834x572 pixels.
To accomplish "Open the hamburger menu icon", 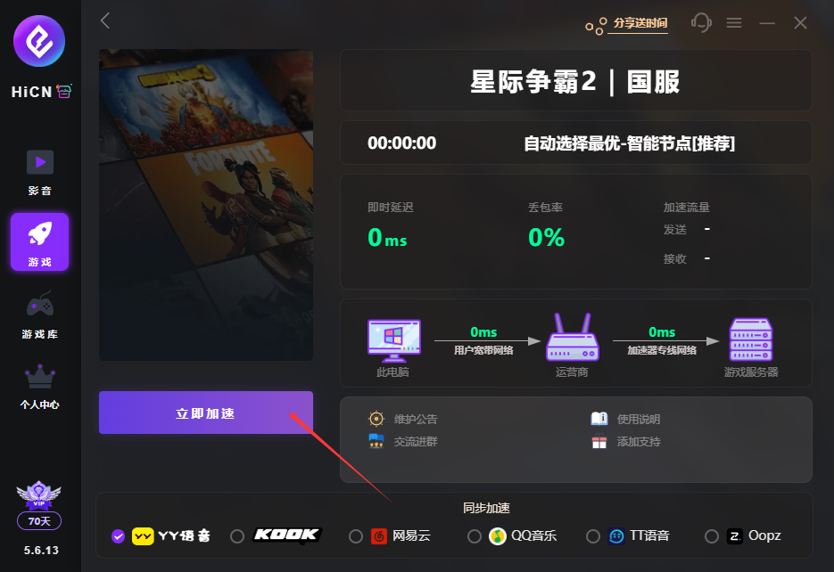I will click(734, 23).
